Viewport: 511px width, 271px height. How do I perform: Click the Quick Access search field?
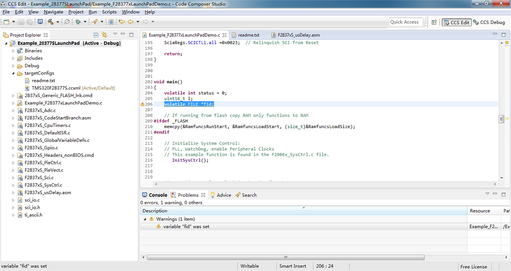(x=405, y=22)
